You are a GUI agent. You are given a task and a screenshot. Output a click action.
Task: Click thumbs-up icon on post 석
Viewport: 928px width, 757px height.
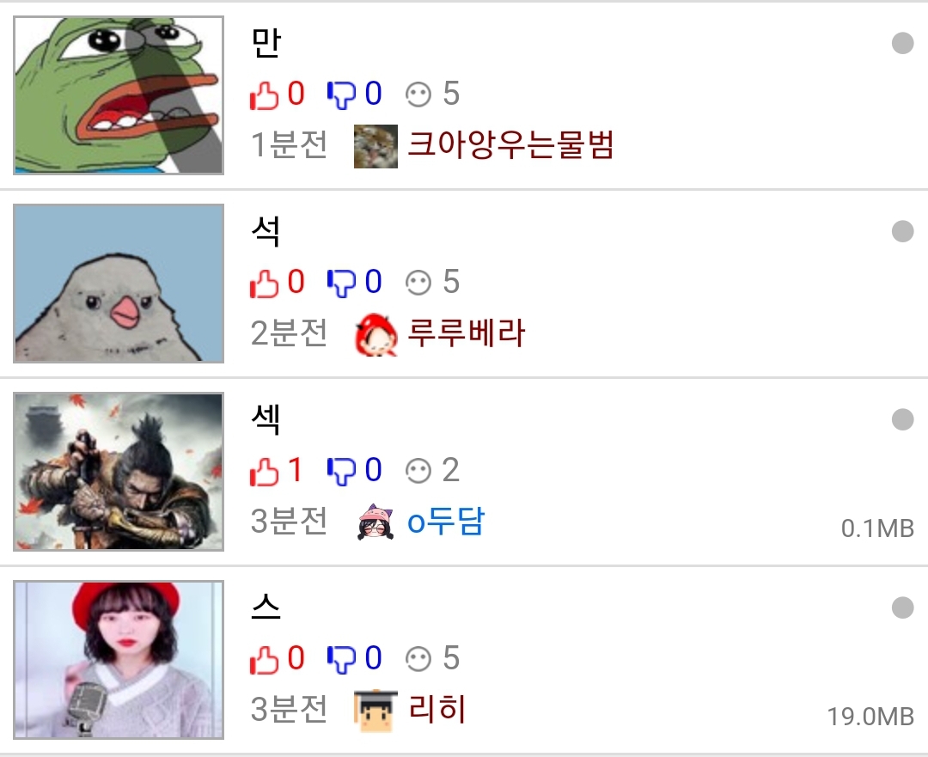pyautogui.click(x=264, y=283)
